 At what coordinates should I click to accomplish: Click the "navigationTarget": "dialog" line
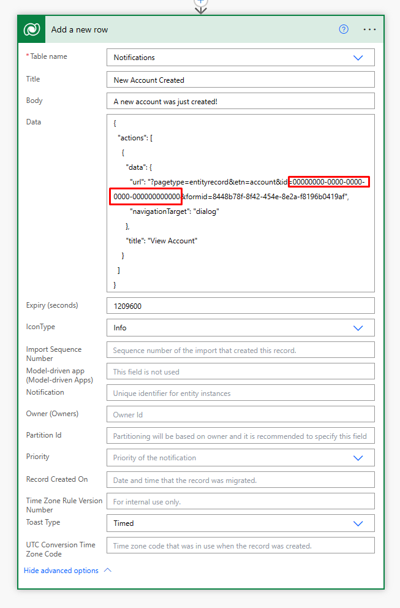175,211
